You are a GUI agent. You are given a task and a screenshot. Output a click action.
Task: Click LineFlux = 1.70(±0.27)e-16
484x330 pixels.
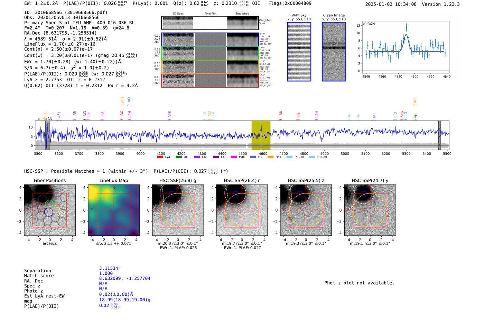(60, 44)
